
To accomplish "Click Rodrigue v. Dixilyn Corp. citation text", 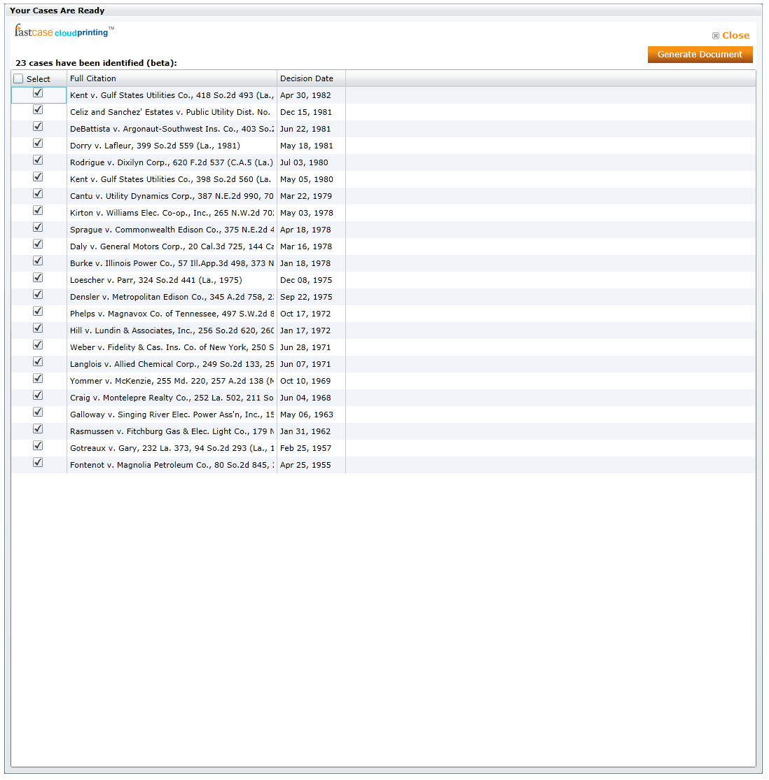I will 172,162.
